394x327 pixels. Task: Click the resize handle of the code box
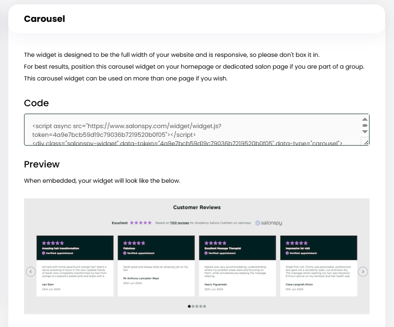(366, 142)
